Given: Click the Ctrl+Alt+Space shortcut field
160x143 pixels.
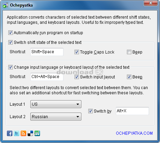Looking at the screenshot, I should coord(47,77).
